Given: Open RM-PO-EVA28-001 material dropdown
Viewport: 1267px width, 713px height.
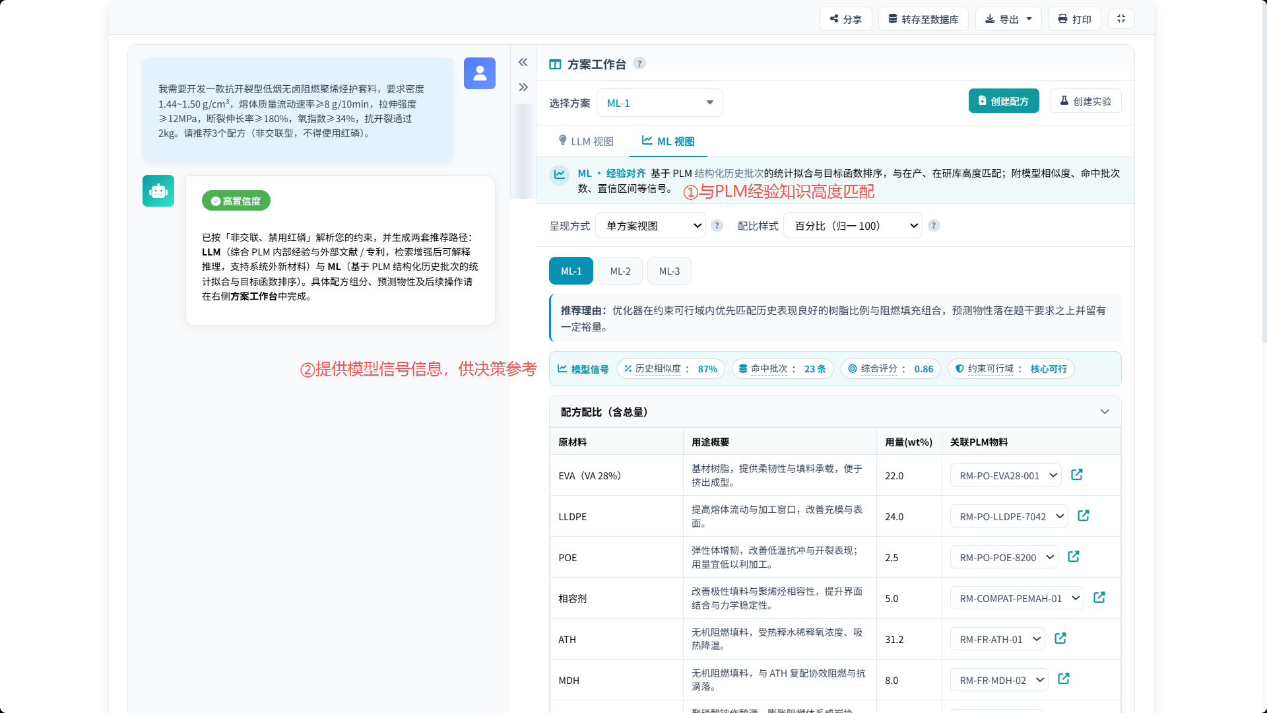Looking at the screenshot, I should click(x=1006, y=475).
